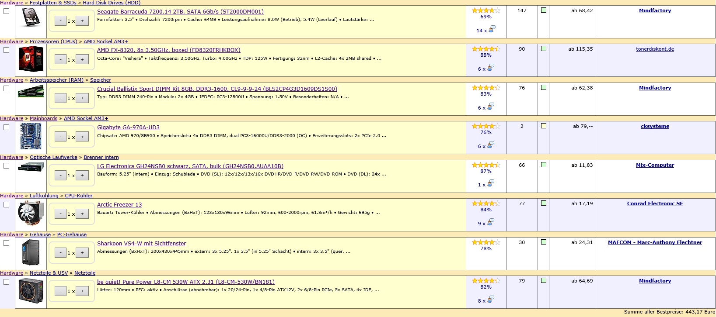Visit Mix-Computer shop link

[x=655, y=165]
